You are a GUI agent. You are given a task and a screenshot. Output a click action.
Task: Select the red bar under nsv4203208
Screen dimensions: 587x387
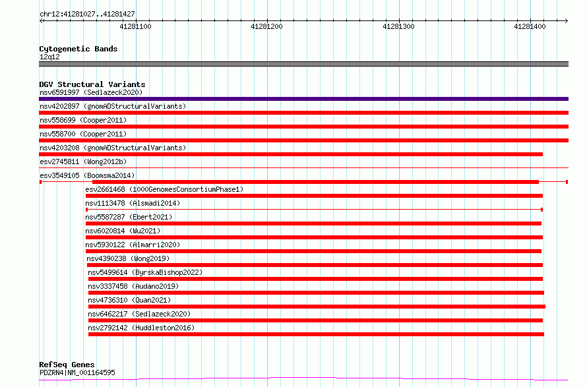click(291, 154)
